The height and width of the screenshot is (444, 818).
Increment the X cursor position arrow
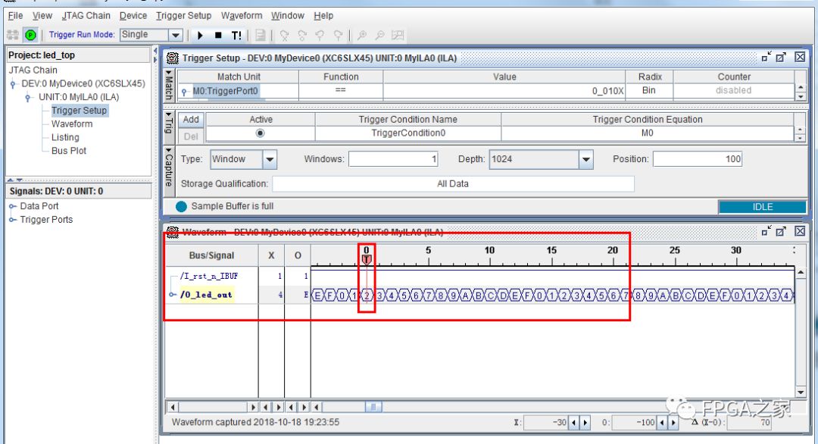(x=585, y=423)
